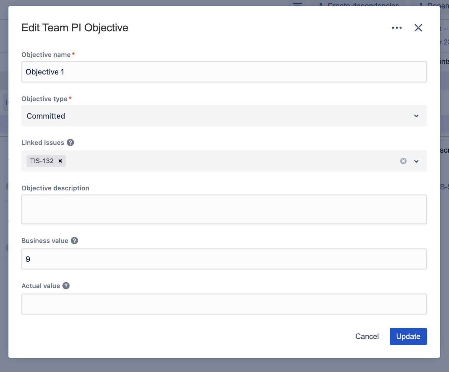The height and width of the screenshot is (372, 449).
Task: Click the Objective name label text
Action: pos(46,55)
